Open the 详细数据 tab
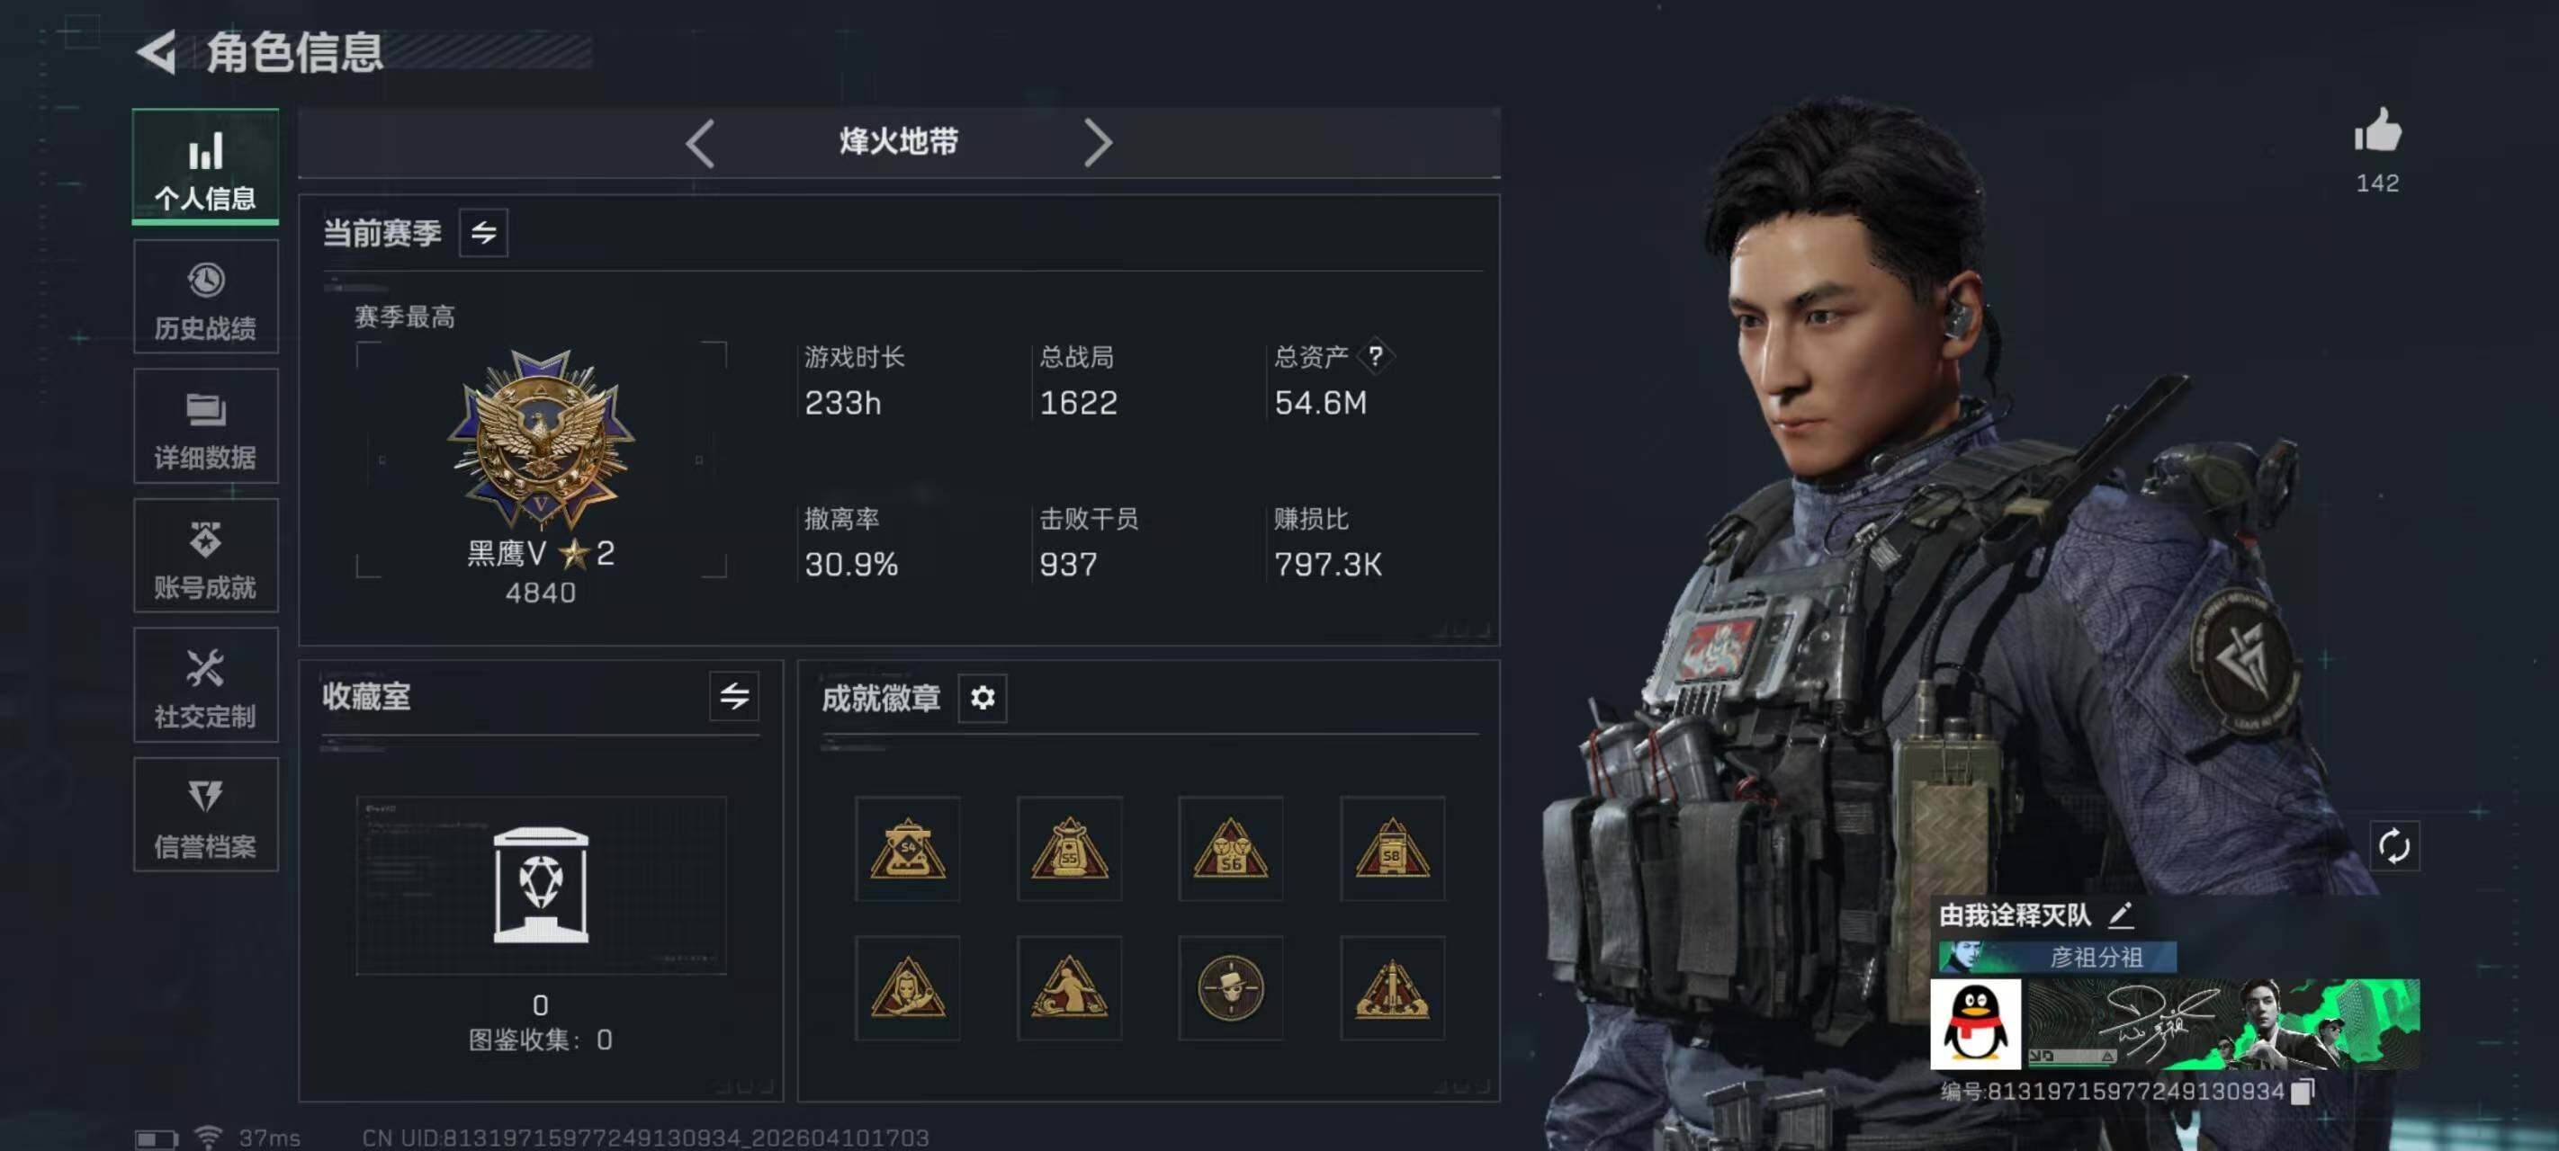The image size is (2559, 1151). coord(206,427)
